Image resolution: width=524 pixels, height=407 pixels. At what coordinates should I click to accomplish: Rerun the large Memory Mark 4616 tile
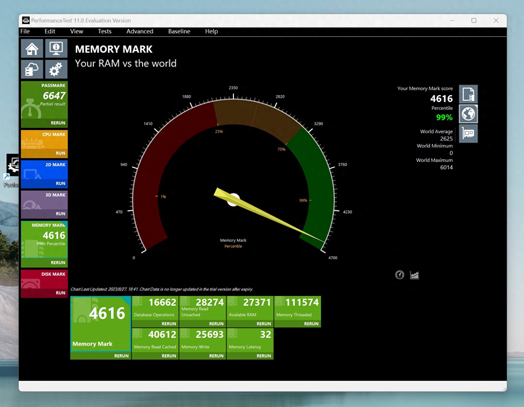coord(121,356)
